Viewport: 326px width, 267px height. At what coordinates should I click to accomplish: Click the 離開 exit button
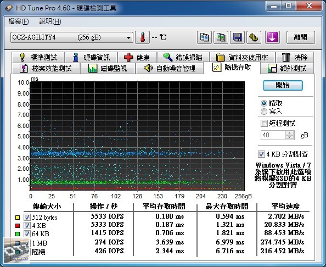(x=300, y=37)
